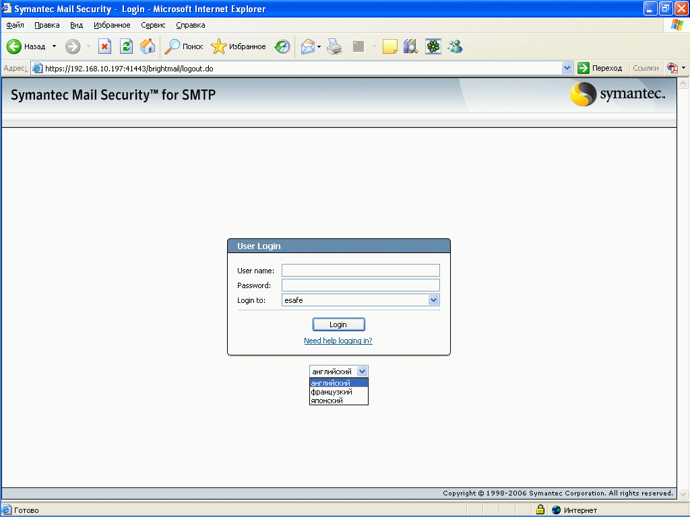Image resolution: width=690 pixels, height=517 pixels.
Task: Open the PDF icon dropdown arrow
Action: [683, 68]
